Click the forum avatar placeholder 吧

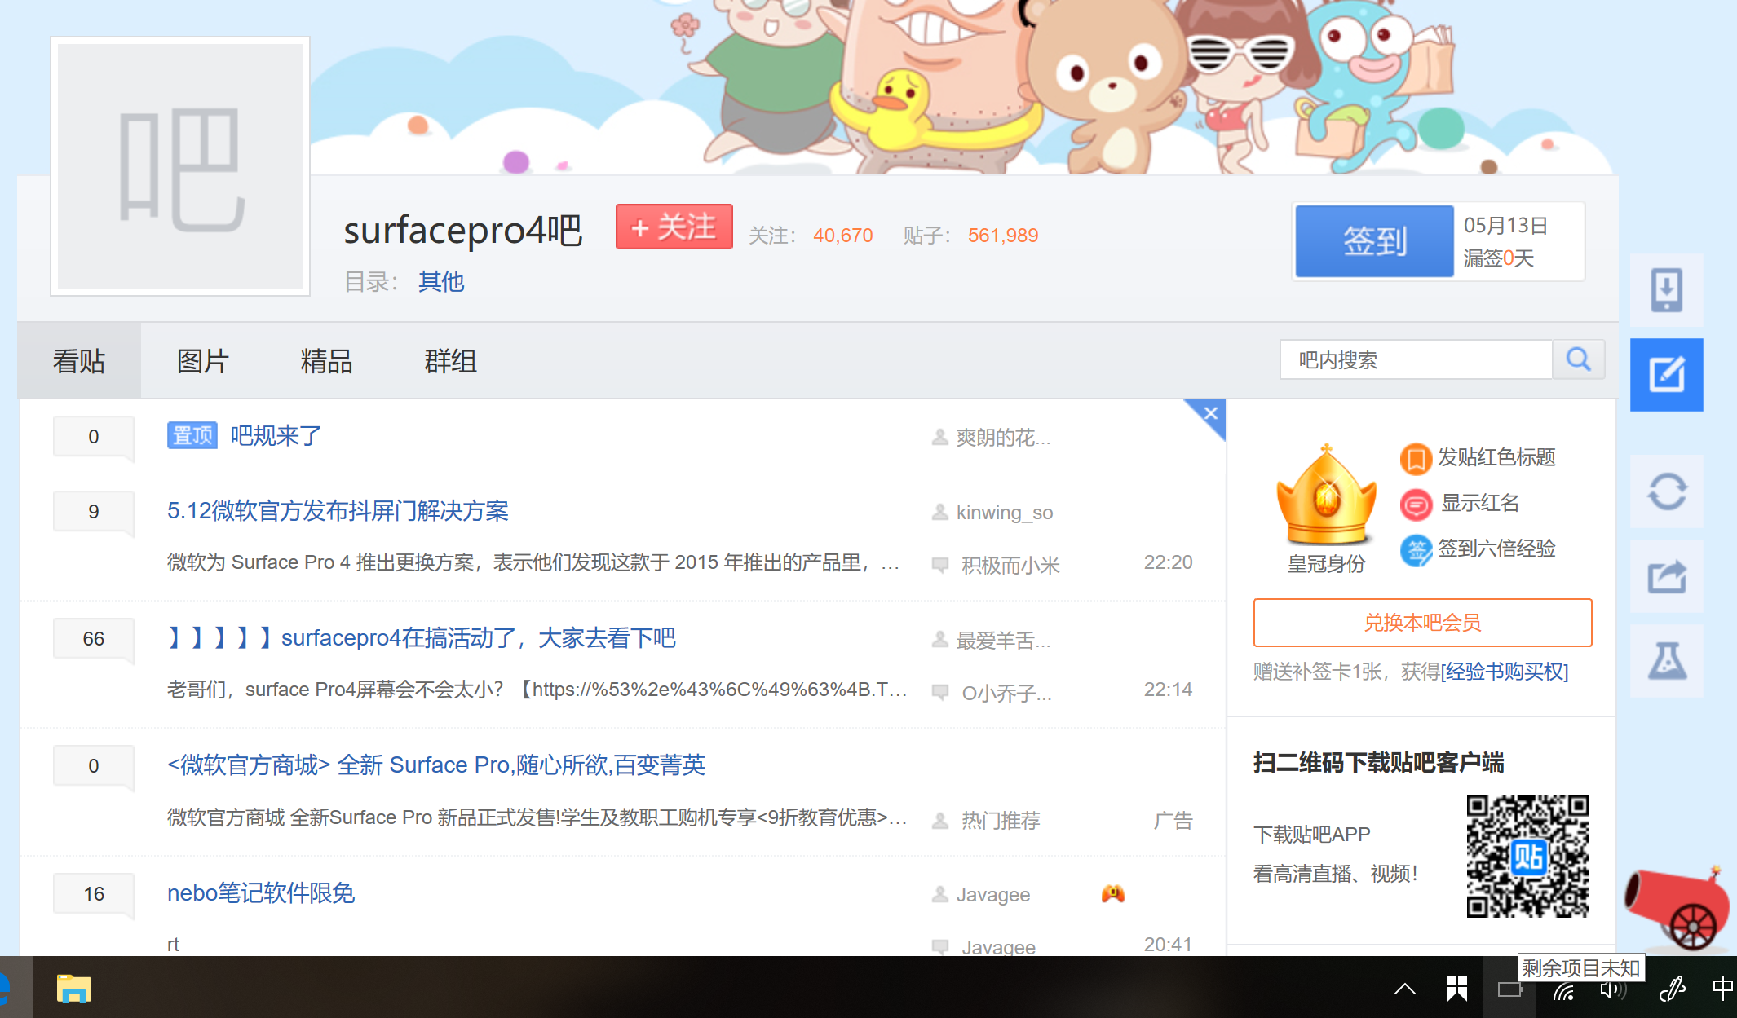coord(180,166)
